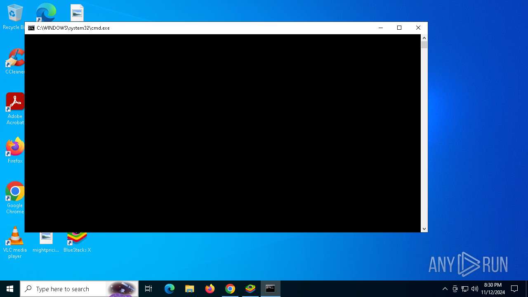Image resolution: width=528 pixels, height=297 pixels.
Task: Open the BlueStacks X desktop shortcut
Action: coord(77,243)
